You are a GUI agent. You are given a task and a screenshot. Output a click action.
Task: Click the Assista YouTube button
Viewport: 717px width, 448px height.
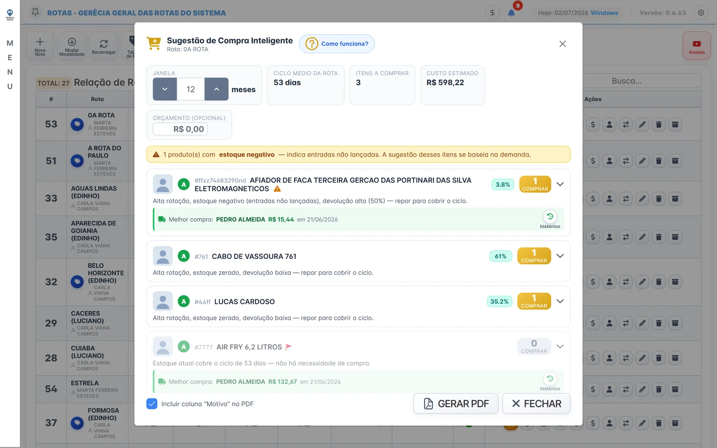(696, 46)
